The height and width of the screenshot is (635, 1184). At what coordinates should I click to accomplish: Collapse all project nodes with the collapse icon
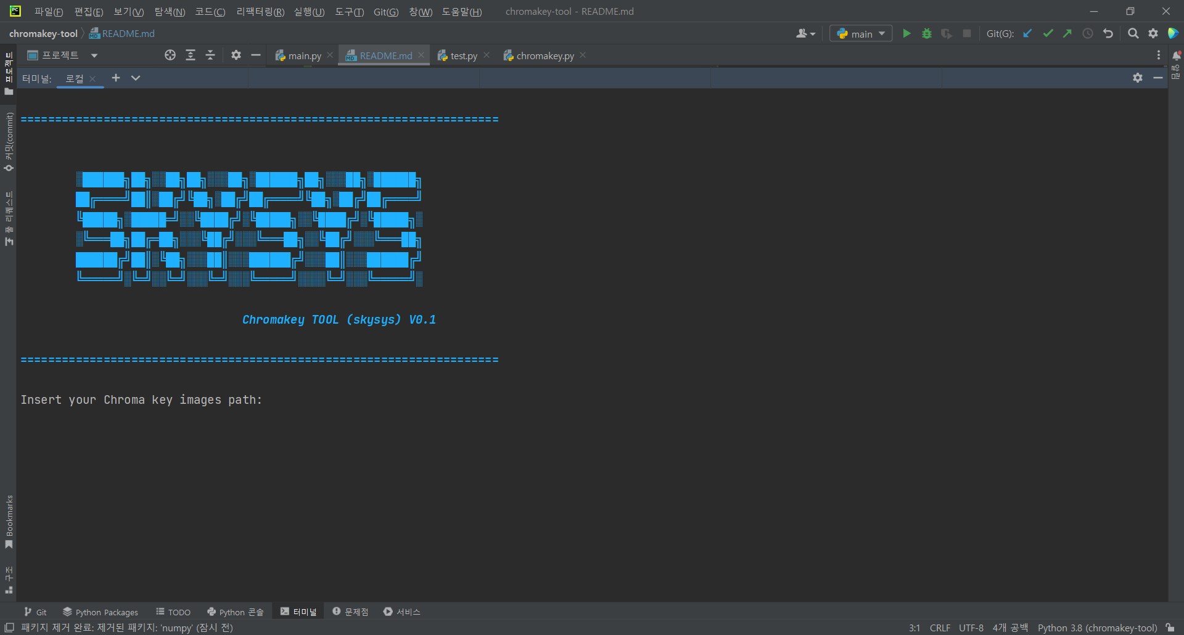coord(210,55)
